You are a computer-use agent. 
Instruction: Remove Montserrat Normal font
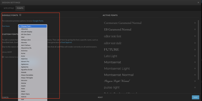click(195, 75)
